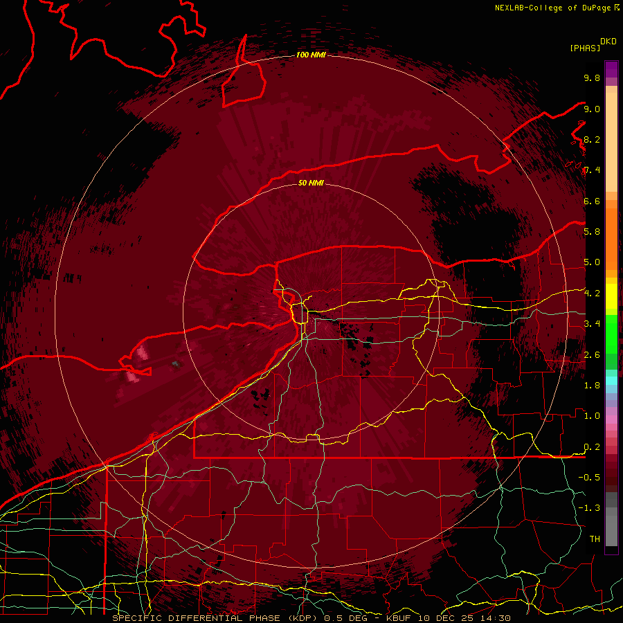623x623 pixels.
Task: Click the TH label on the color scale
Action: point(595,539)
